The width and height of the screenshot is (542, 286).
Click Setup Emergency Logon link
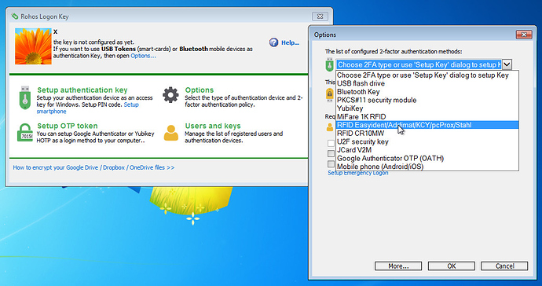pos(357,173)
